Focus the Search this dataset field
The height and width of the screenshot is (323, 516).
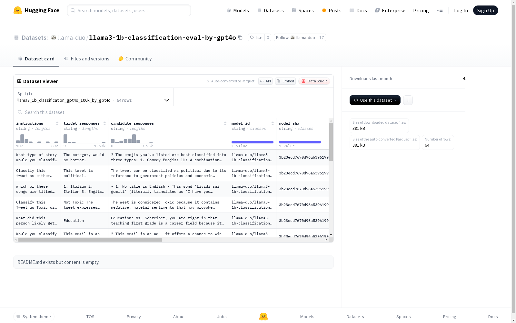(x=174, y=112)
